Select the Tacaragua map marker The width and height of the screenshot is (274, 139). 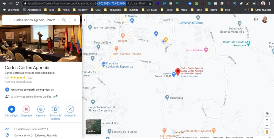click(167, 98)
